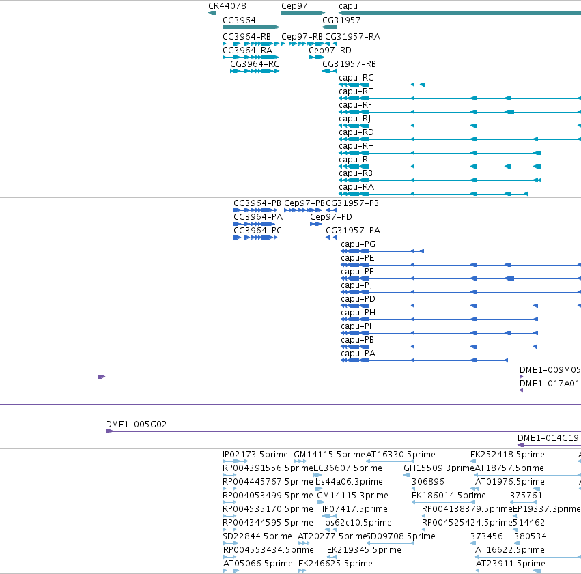The width and height of the screenshot is (581, 574).
Task: Select the capu-RF transcript label
Action: click(355, 105)
